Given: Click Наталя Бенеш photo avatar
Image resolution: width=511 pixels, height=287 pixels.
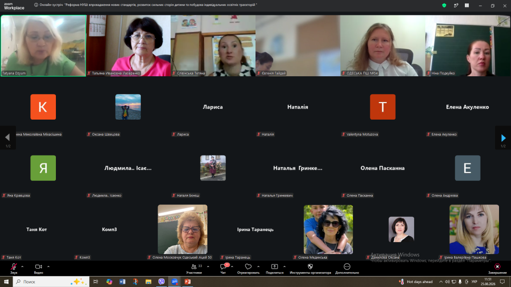Looking at the screenshot, I should [x=213, y=168].
